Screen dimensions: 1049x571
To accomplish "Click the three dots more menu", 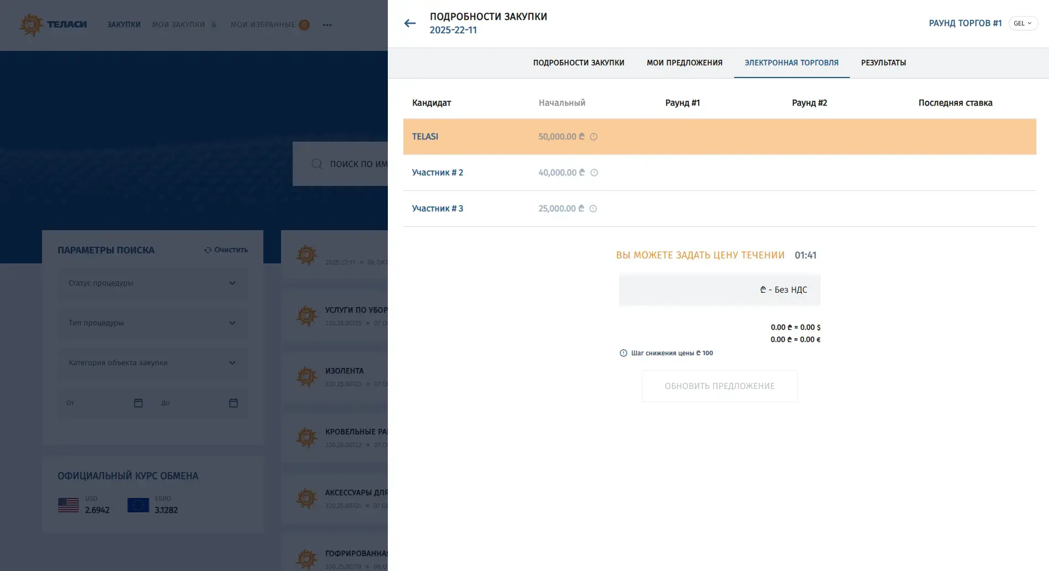I will coord(328,25).
